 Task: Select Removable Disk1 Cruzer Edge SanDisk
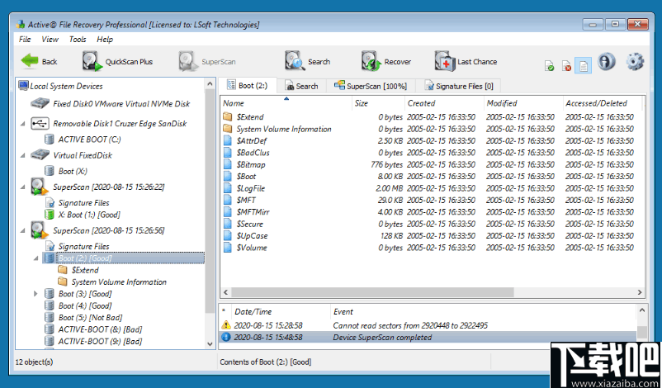click(120, 123)
